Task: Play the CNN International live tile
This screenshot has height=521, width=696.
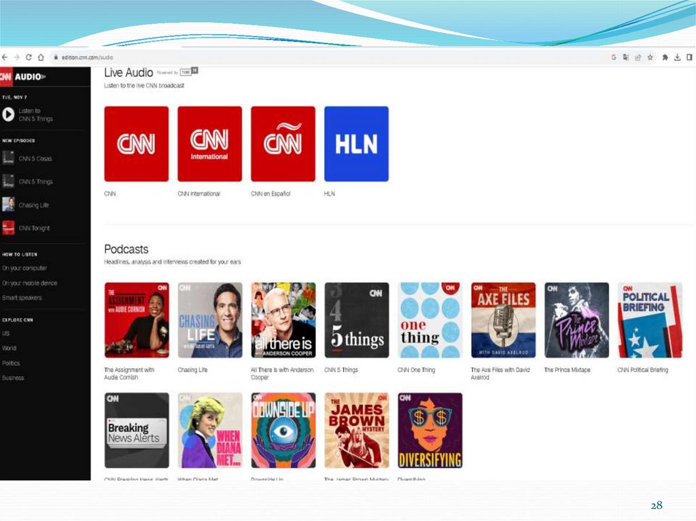Action: point(209,144)
